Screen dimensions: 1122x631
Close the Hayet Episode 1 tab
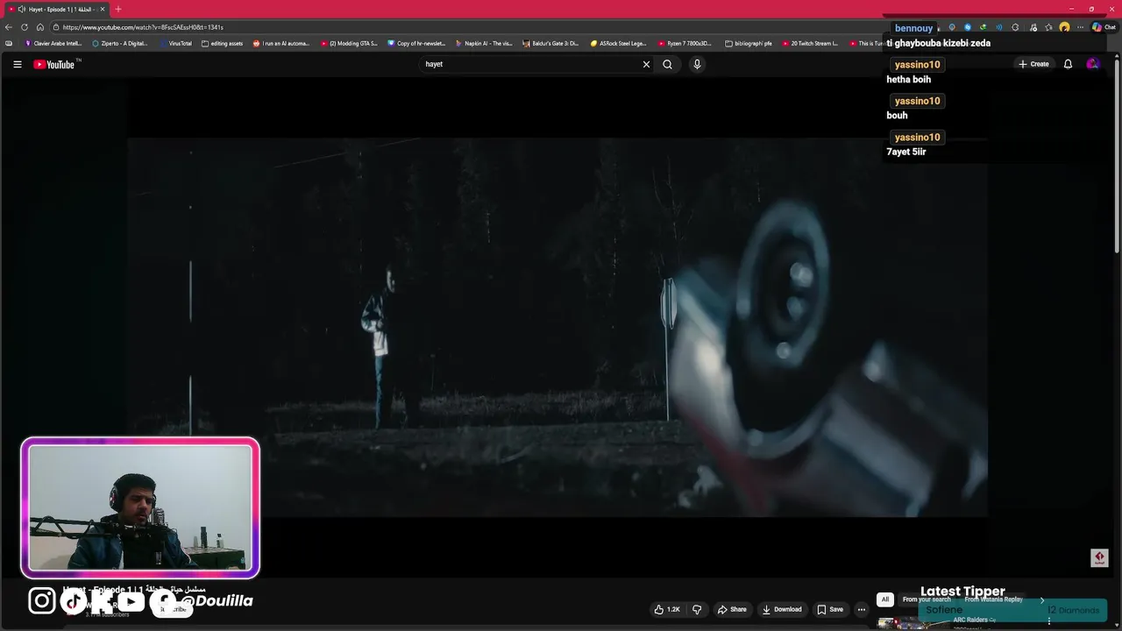[103, 9]
